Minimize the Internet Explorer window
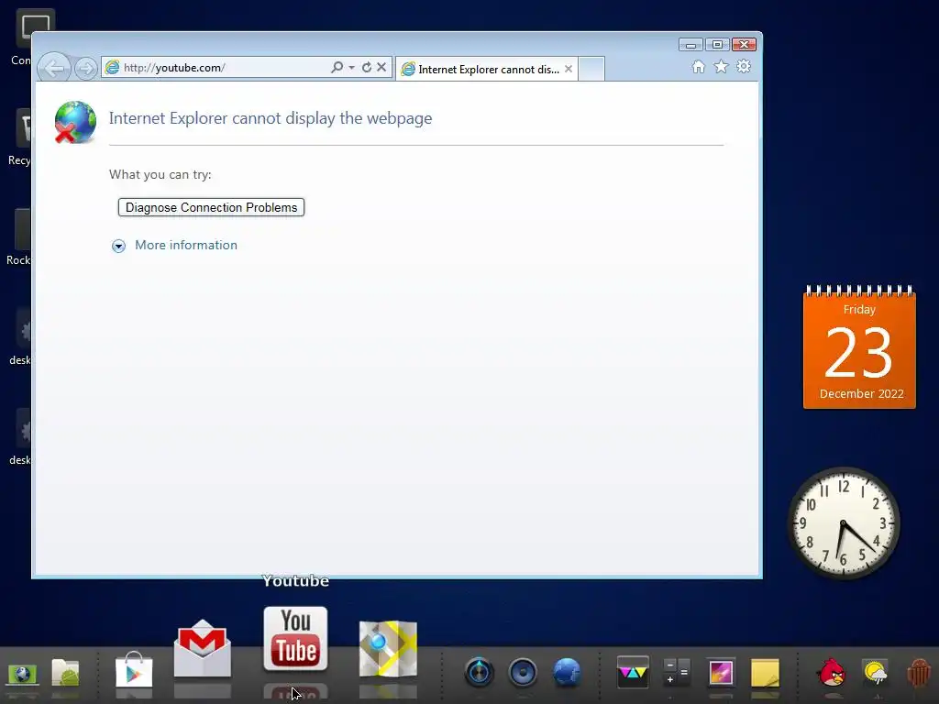Screen dimensions: 939x704 tap(690, 45)
